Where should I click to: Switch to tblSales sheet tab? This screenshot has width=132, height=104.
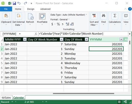(x=6, y=98)
